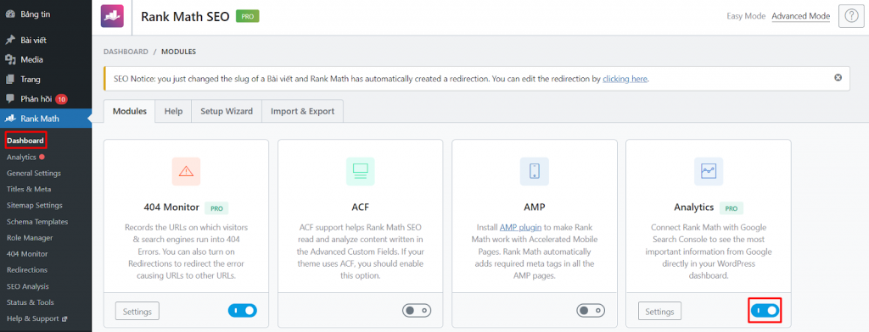
Task: Click the Rank Math sidebar menu icon
Action: [10, 119]
